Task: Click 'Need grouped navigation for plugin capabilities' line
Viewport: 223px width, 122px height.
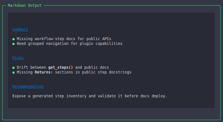Action: coord(70,43)
